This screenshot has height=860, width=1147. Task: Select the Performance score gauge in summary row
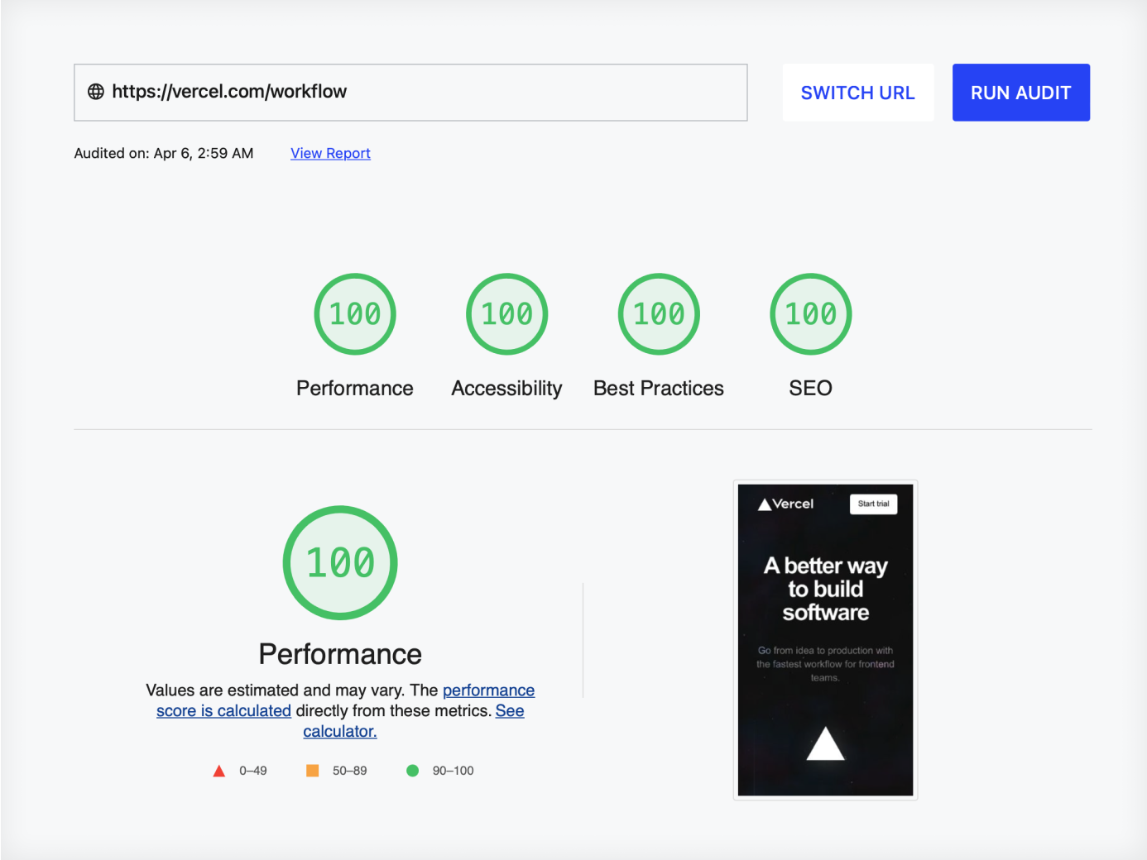coord(355,314)
